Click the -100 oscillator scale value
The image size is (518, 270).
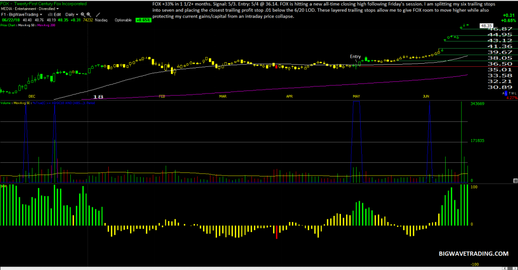pyautogui.click(x=474, y=264)
